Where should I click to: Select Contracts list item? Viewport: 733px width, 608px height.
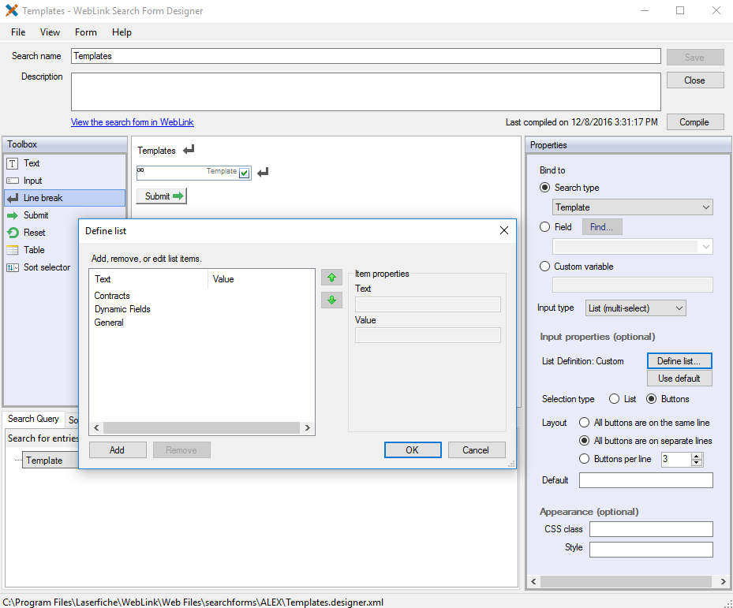[112, 296]
